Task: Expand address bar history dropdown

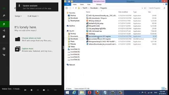Action: [x=142, y=8]
